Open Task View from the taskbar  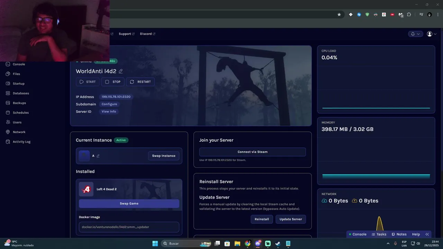217,243
